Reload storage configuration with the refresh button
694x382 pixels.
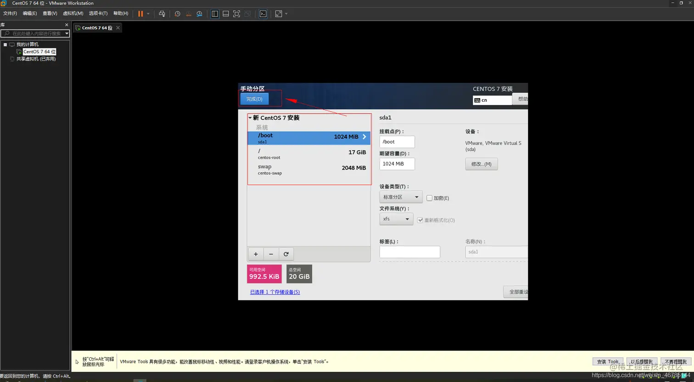coord(286,254)
